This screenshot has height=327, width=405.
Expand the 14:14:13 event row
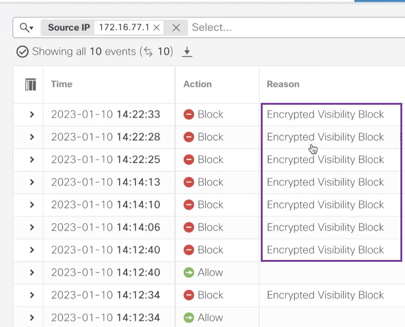click(32, 182)
